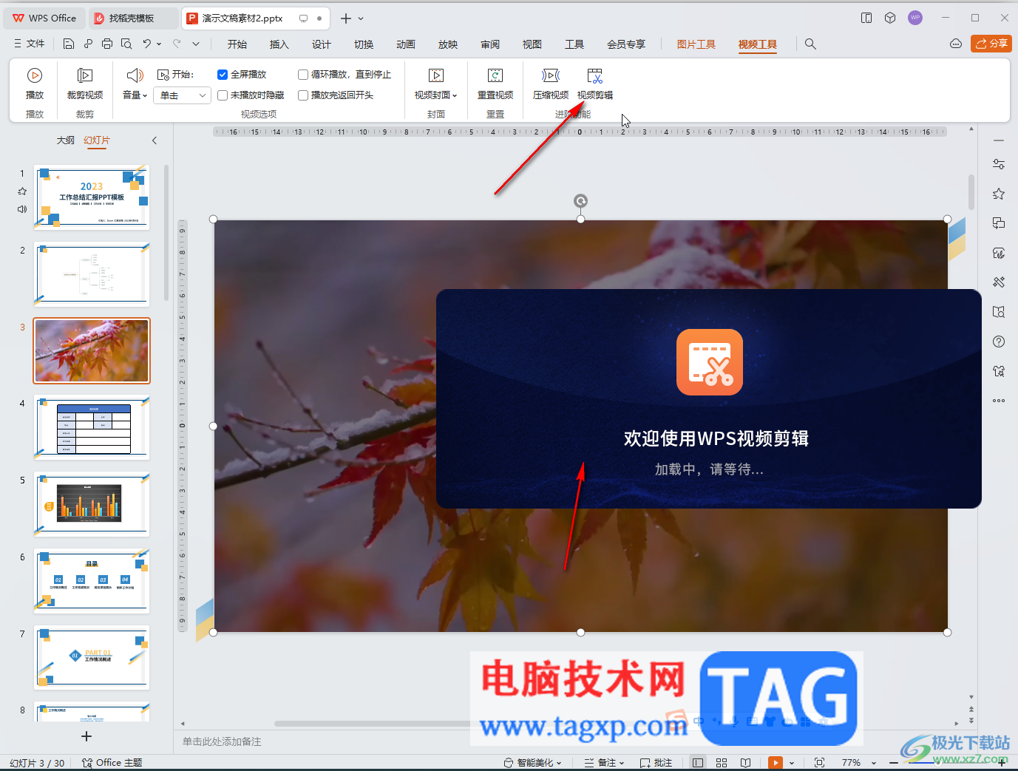This screenshot has height=771, width=1018.
Task: Click the fit-to-window icon in status bar
Action: click(819, 762)
